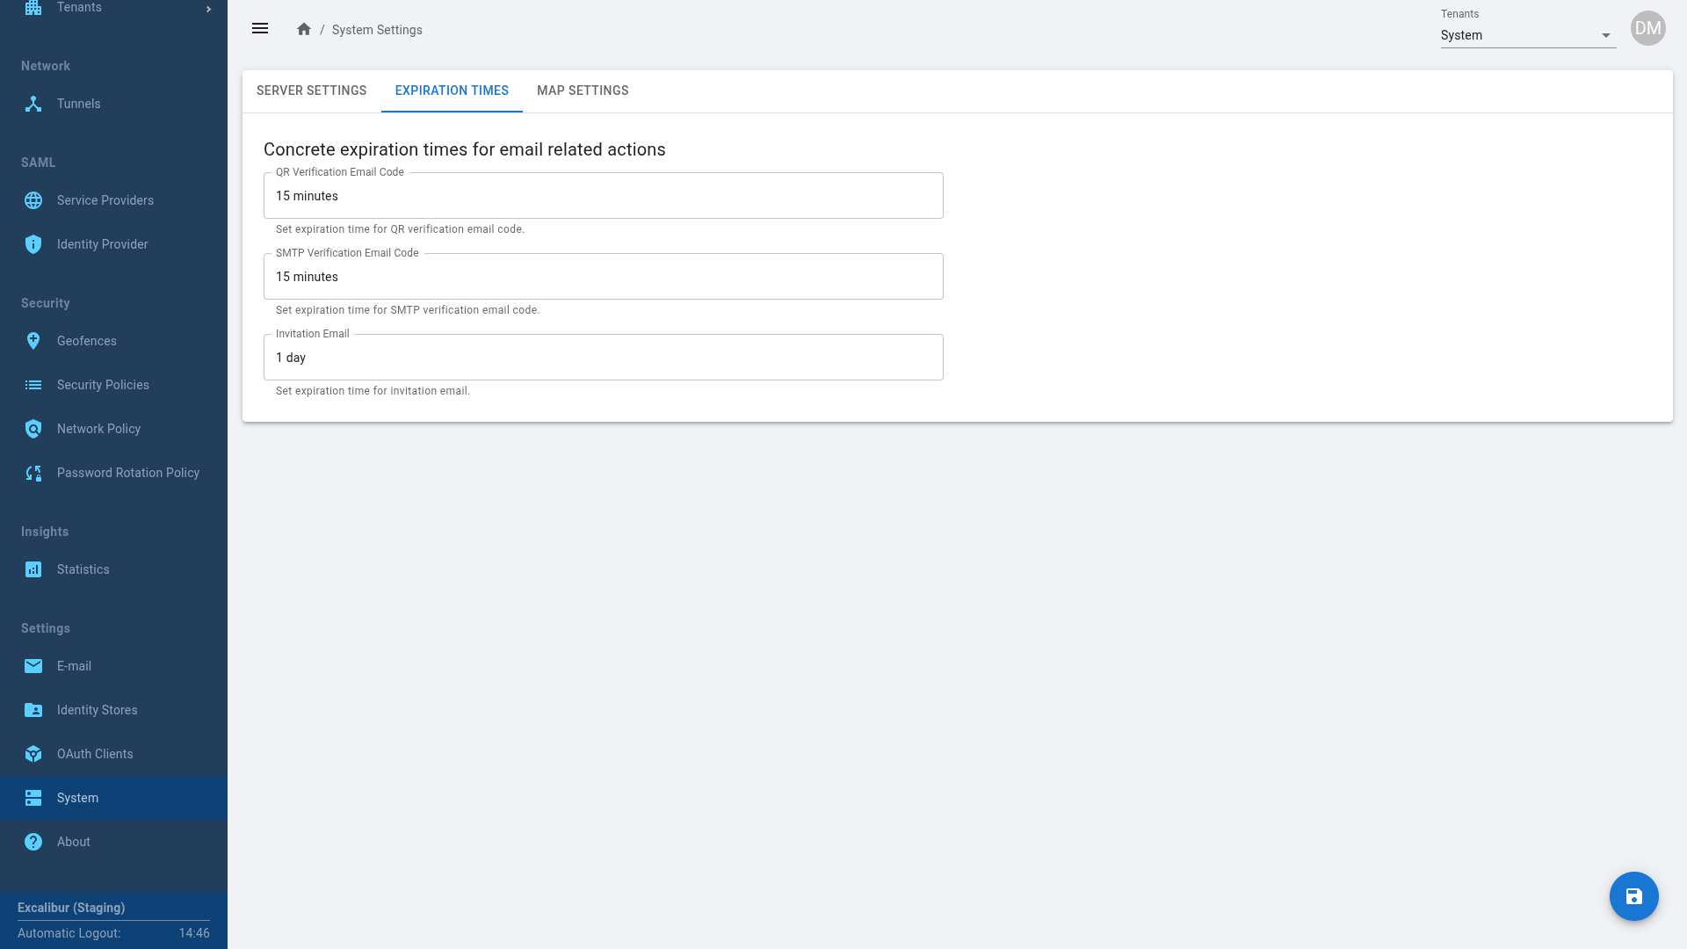Click the DM user avatar
Image resolution: width=1687 pixels, height=949 pixels.
coord(1647,28)
